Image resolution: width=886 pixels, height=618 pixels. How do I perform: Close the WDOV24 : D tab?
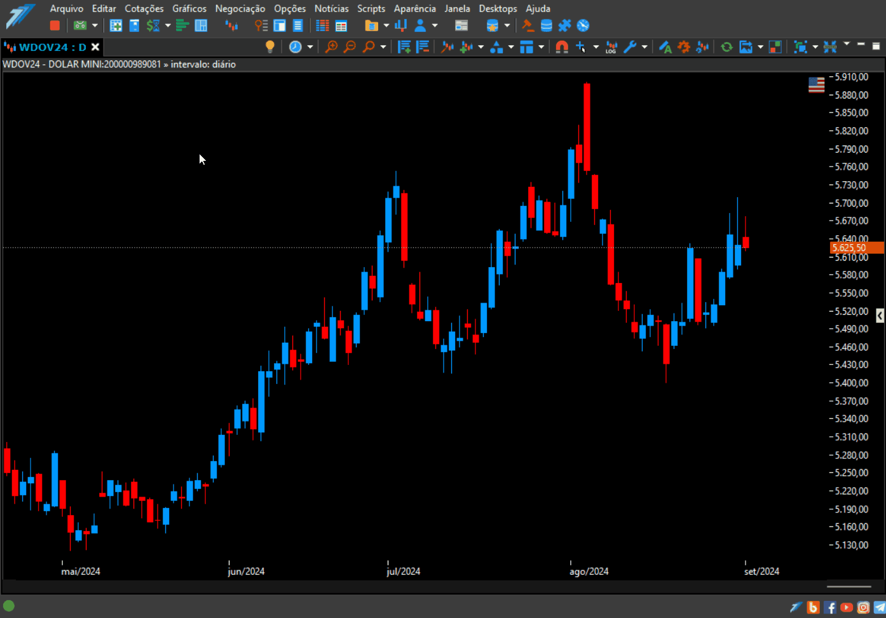(95, 47)
